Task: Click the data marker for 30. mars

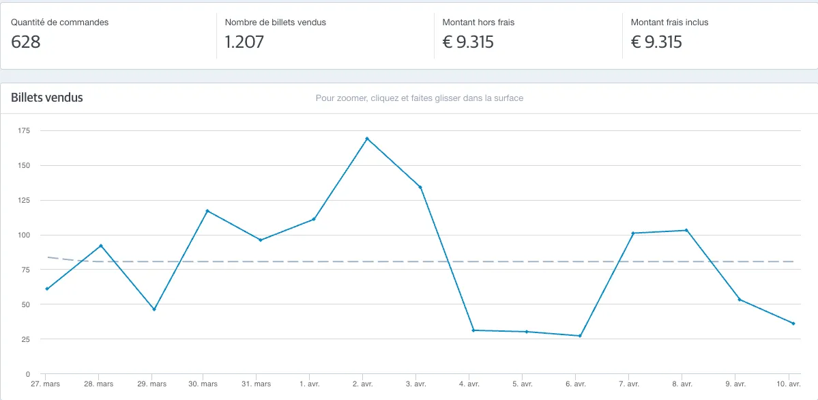Action: tap(207, 210)
